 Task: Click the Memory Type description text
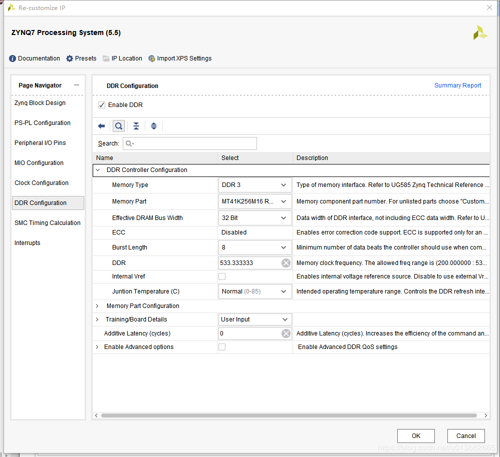pos(393,185)
